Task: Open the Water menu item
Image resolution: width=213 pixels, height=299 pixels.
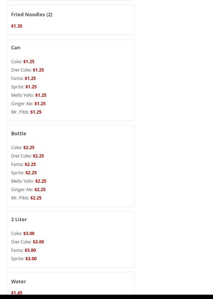Action: pos(18,282)
